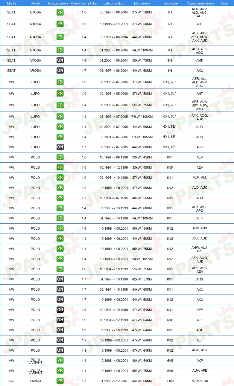Click petrol icon in POLO 1.0 6NF AEV row

click(x=60, y=167)
